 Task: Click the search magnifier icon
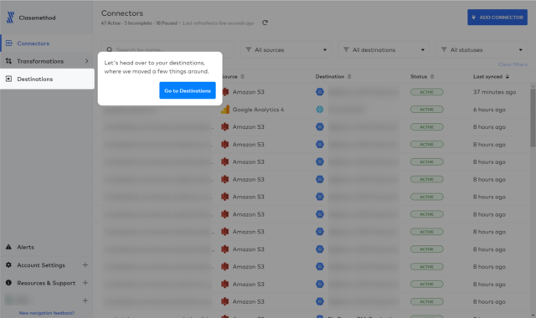pos(110,50)
